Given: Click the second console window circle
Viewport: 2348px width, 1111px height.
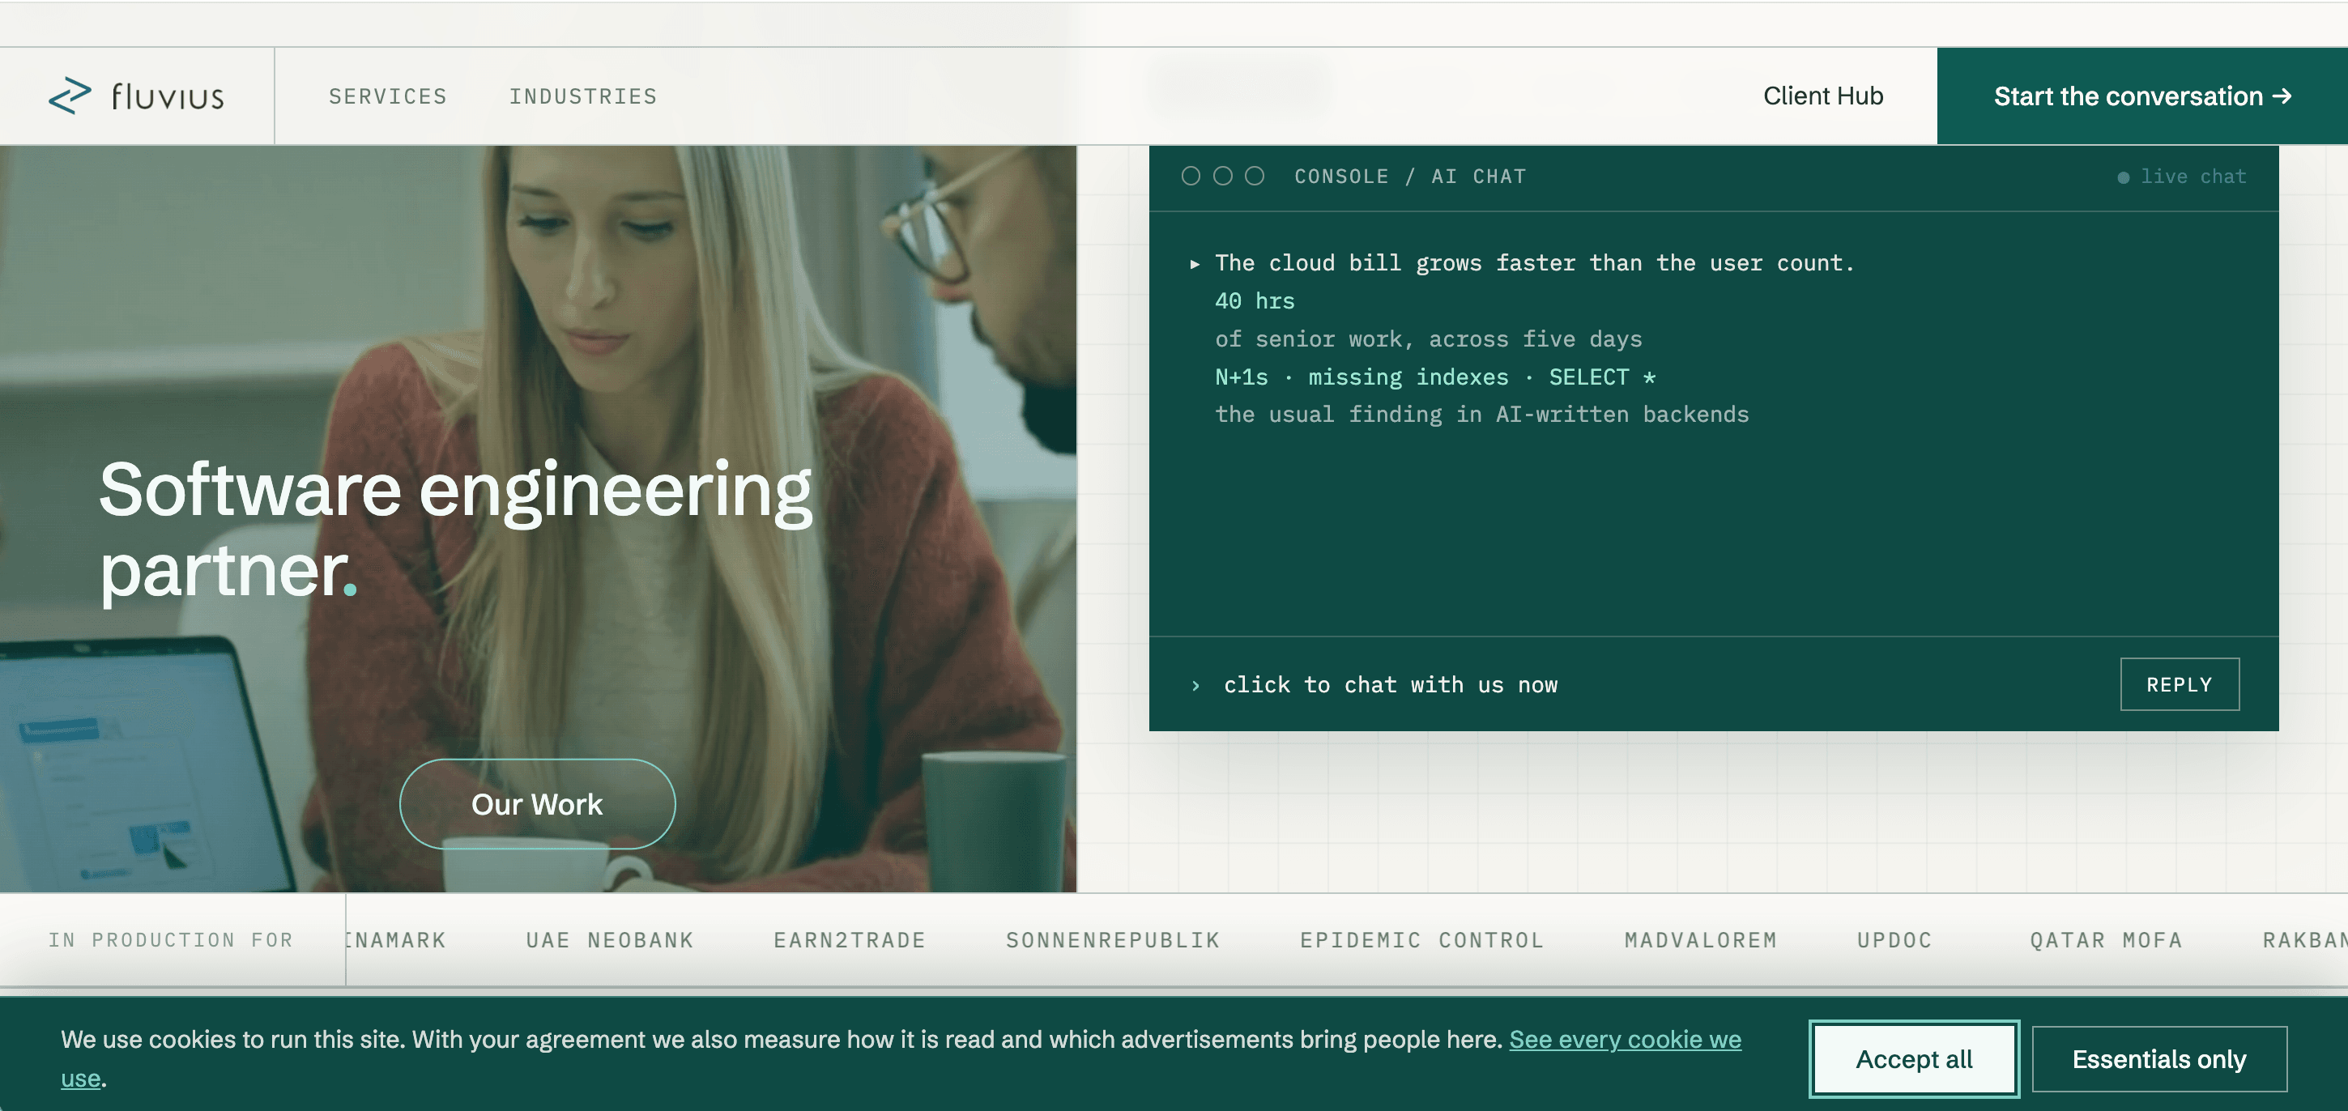Looking at the screenshot, I should point(1222,176).
